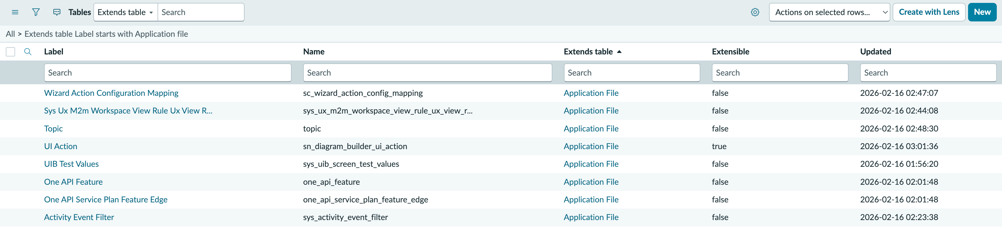Expand Actions on selected rows dropdown
Screen dimensions: 1002x227
[829, 12]
